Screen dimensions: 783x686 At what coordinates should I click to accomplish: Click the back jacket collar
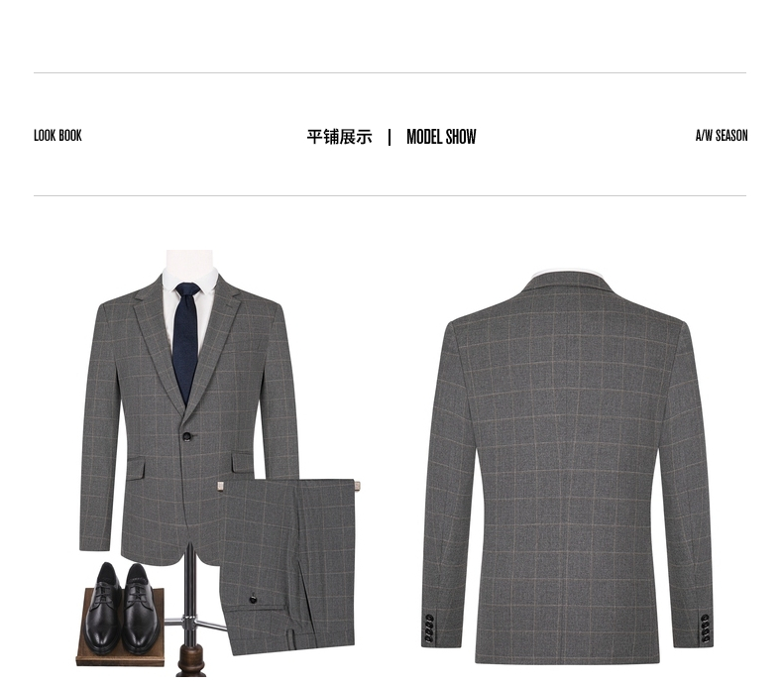point(569,283)
